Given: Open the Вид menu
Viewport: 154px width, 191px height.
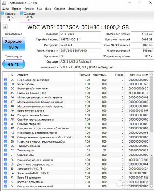Looking at the screenshot, I should (x=39, y=9).
